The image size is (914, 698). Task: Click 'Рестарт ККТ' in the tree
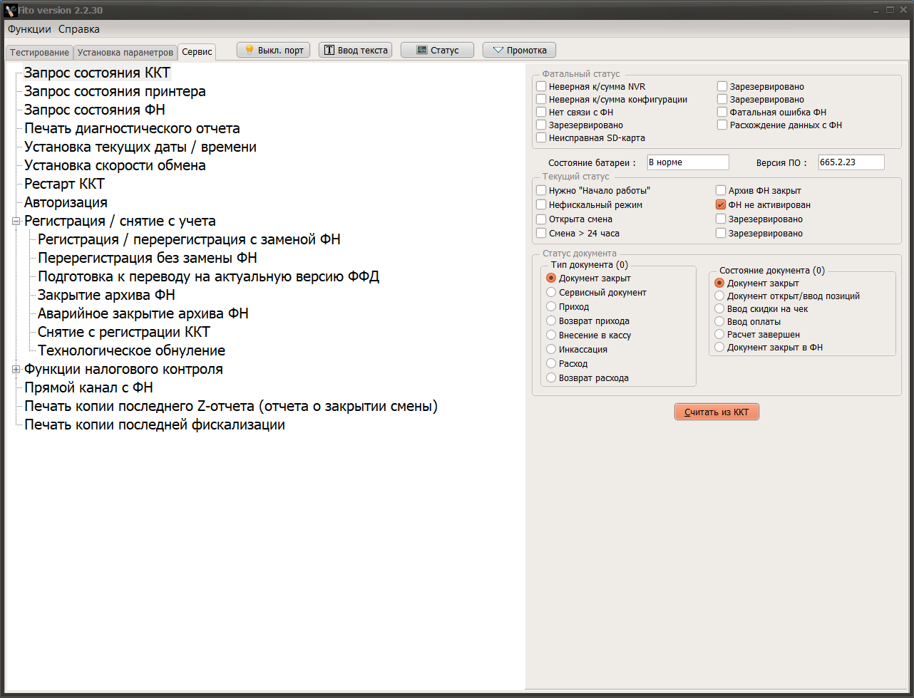coord(64,184)
